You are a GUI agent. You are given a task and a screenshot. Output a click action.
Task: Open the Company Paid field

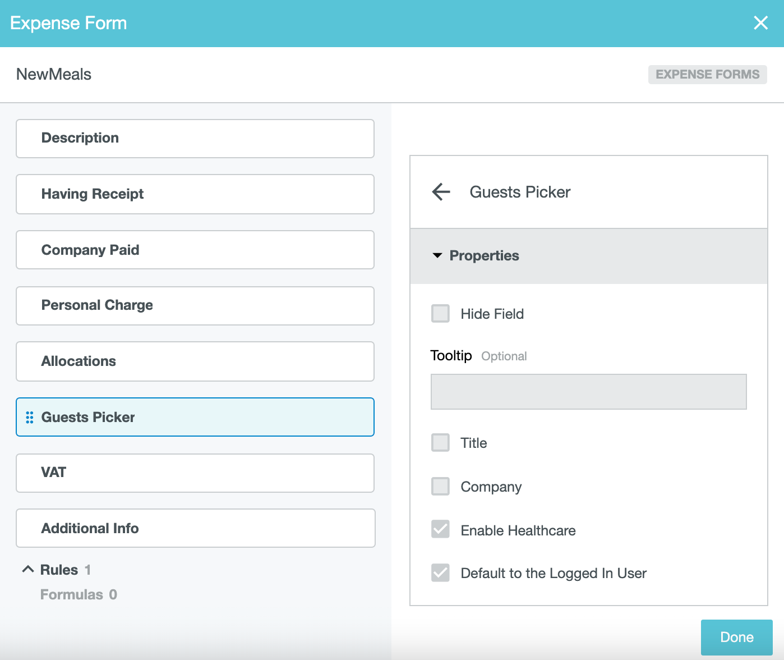pyautogui.click(x=195, y=250)
